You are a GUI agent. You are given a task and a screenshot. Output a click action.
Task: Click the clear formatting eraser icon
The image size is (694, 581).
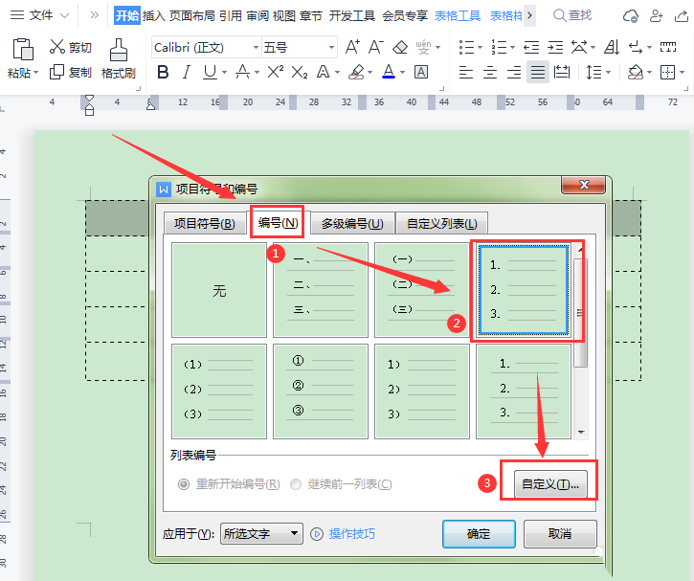coord(400,47)
